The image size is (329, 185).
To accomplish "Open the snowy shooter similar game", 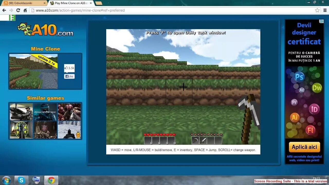I will (x=69, y=130).
